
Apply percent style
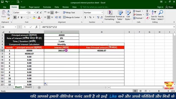(90, 17)
